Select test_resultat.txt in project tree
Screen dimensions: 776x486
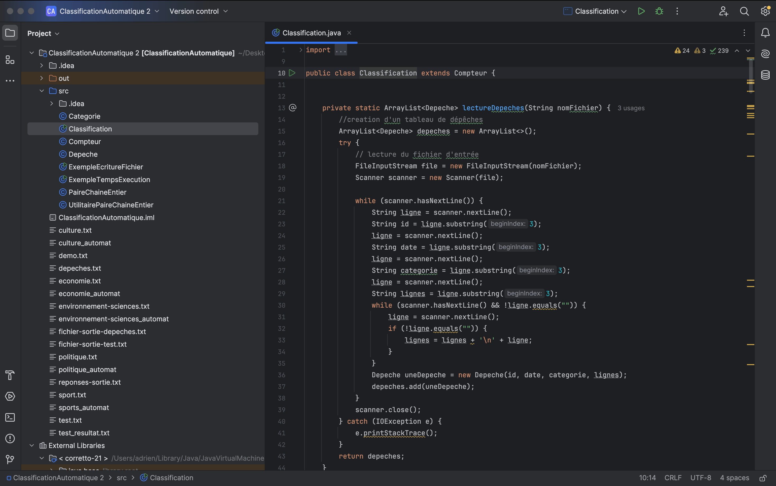[84, 433]
